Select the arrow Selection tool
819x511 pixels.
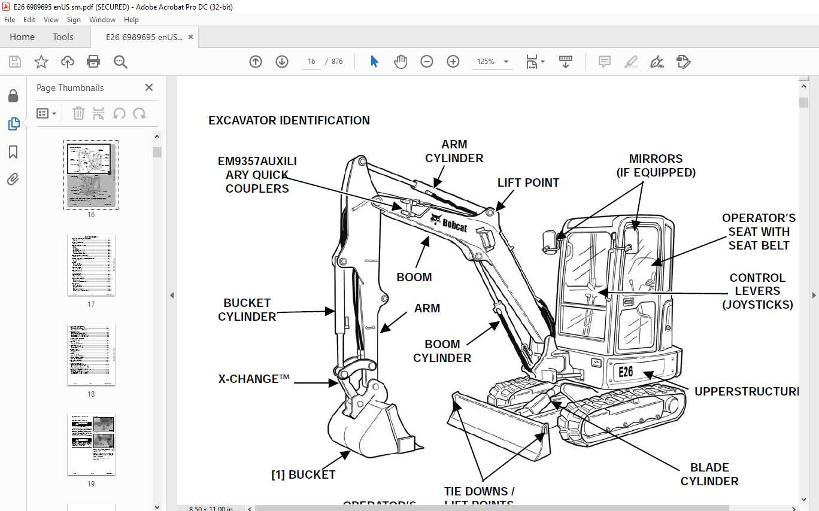pyautogui.click(x=375, y=62)
